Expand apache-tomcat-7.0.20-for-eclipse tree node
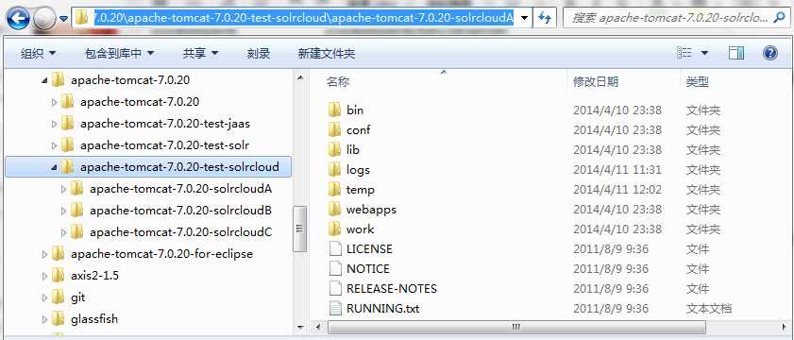 click(45, 254)
